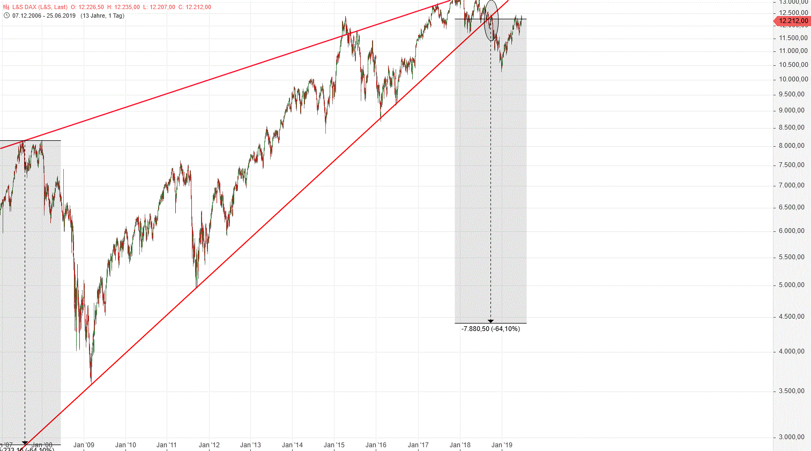This screenshot has width=811, height=451.
Task: Click the 4.000,00 price axis label
Action: point(792,351)
